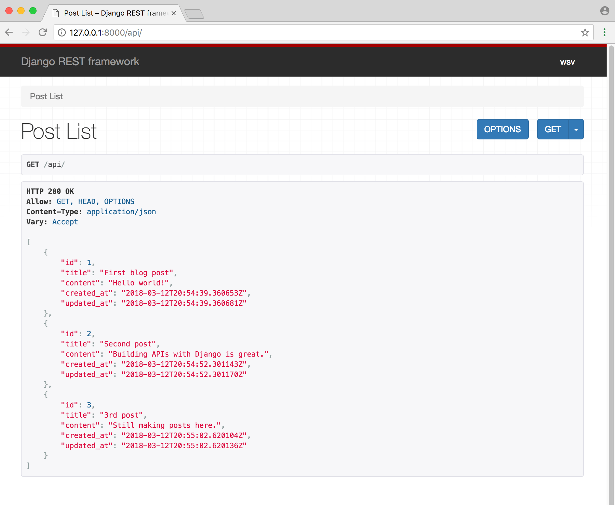This screenshot has height=505, width=615.
Task: Click the "id": 2 line
Action: tap(78, 334)
